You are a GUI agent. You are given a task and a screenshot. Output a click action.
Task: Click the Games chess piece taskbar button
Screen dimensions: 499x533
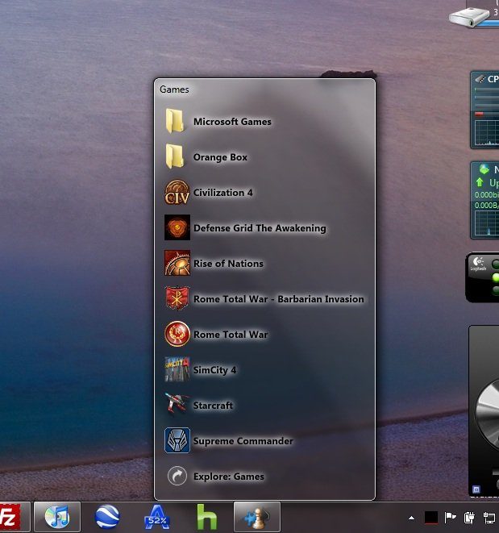coord(257,517)
